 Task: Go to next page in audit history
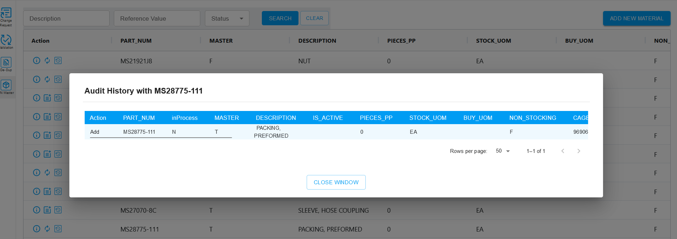pyautogui.click(x=579, y=151)
